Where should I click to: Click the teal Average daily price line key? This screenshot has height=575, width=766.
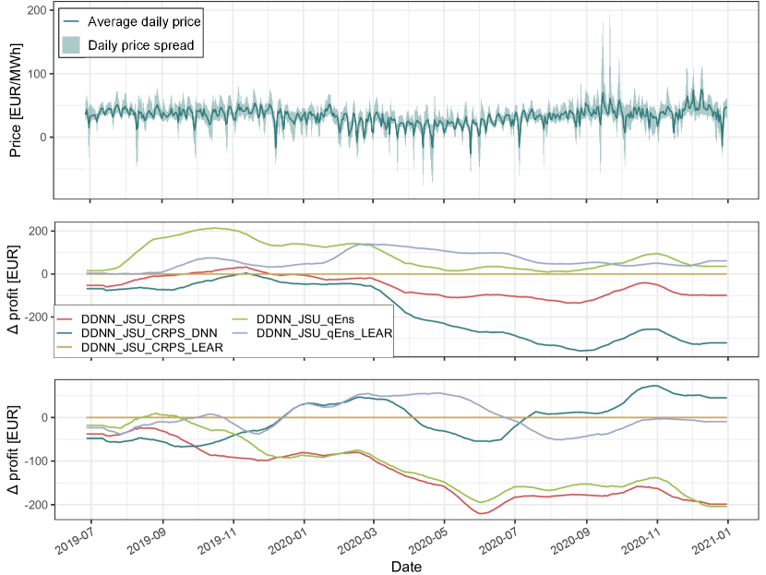pos(71,22)
